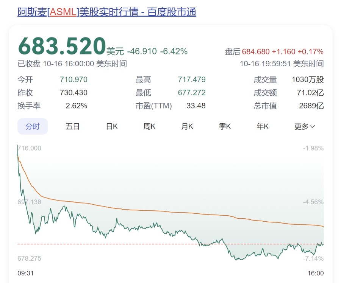The image size is (341, 283).
Task: Click the 市盈(TTM) value 33.48
Action: 196,106
